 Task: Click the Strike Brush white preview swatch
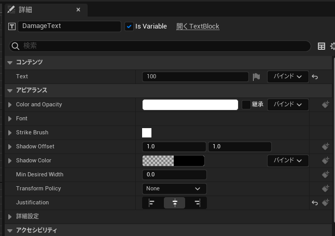point(147,133)
